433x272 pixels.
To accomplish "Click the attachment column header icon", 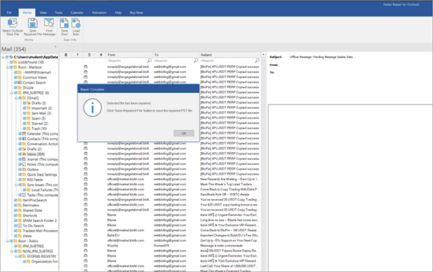I will [101, 55].
